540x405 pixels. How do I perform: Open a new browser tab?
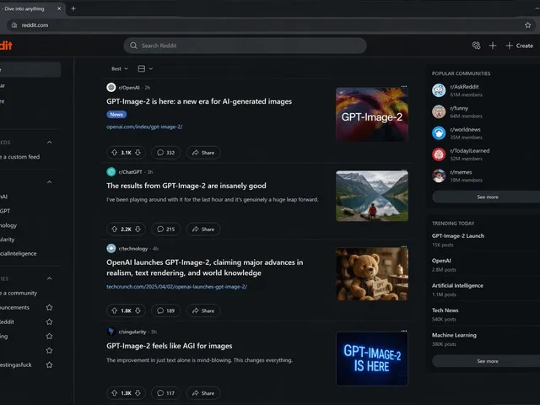[73, 8]
